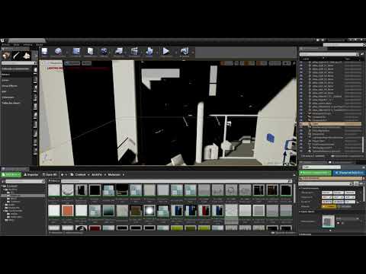
Task: Click the Blueprints toolbar icon
Action: pos(119,52)
